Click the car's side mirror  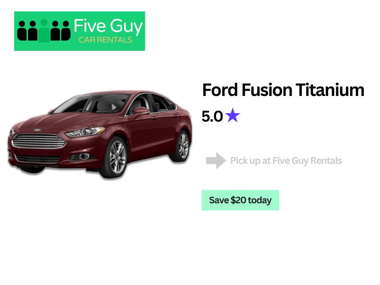point(142,112)
